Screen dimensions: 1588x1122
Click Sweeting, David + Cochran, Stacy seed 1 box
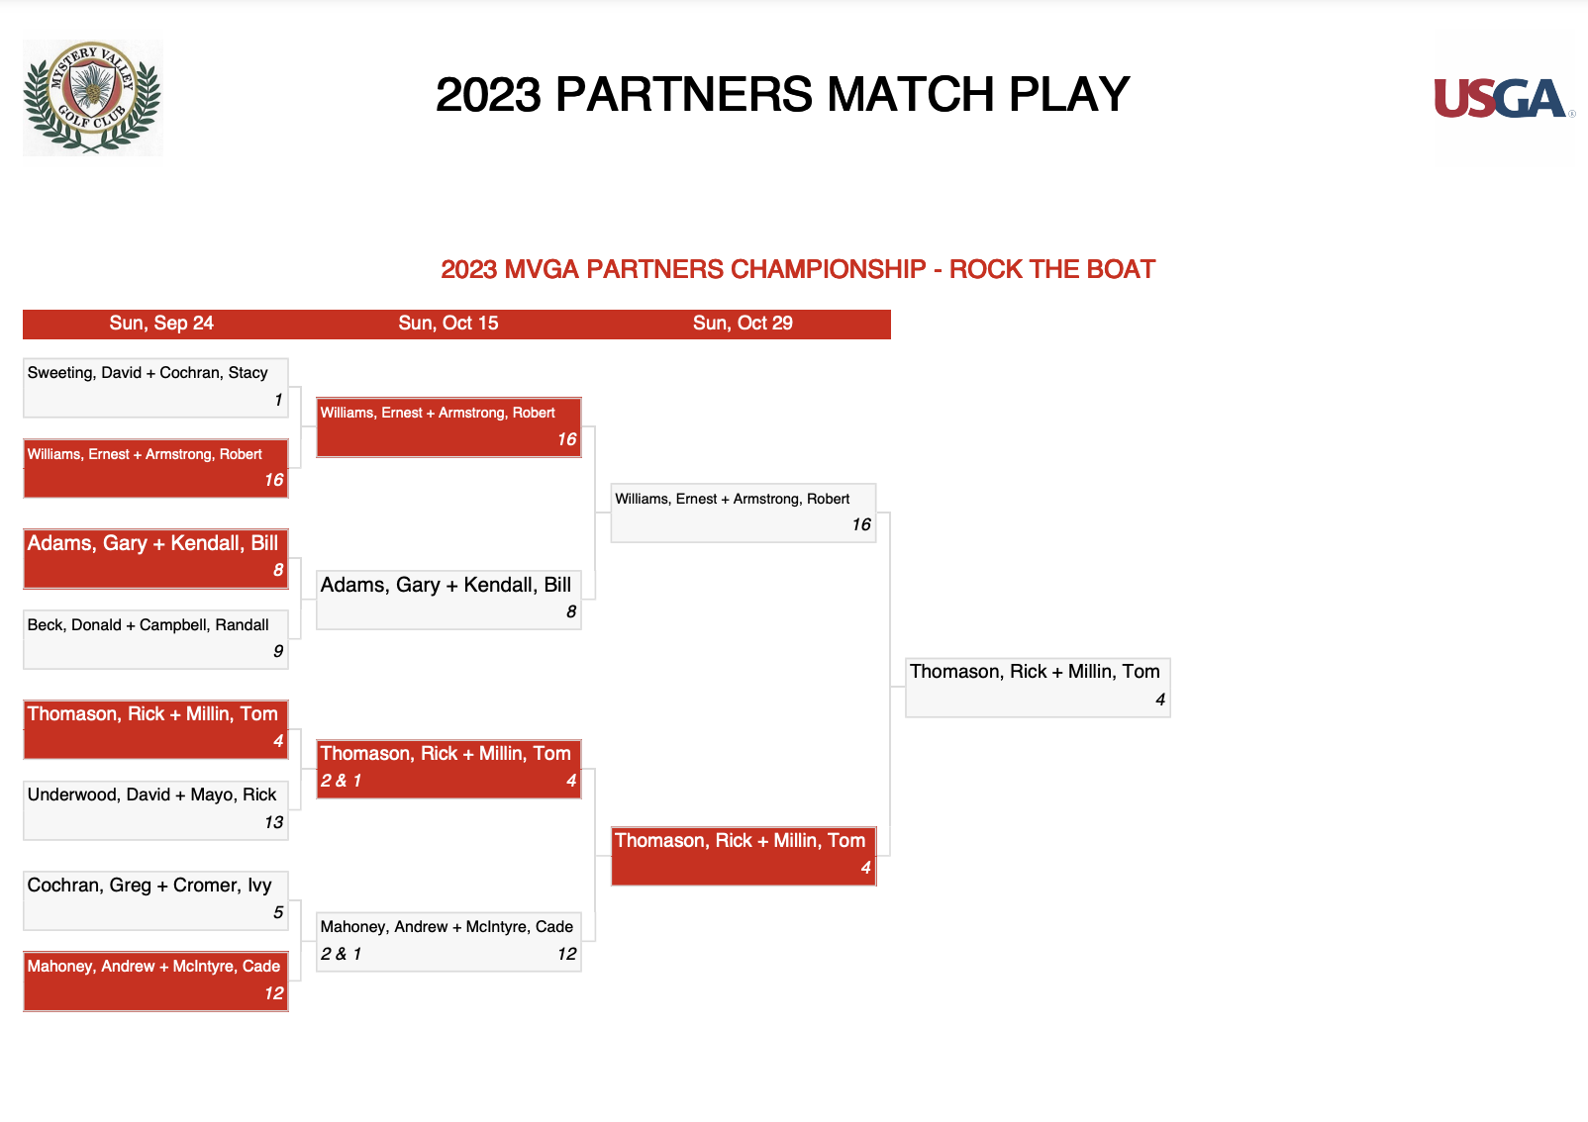[x=155, y=387]
